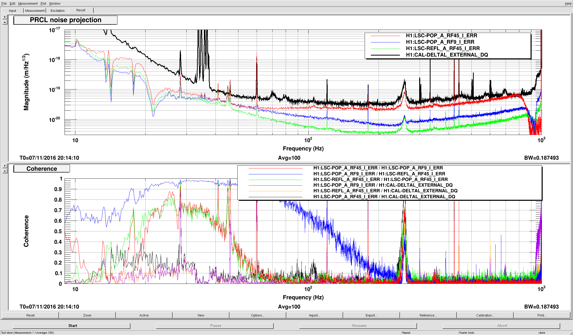Switch to the Input tab
573x335 pixels.
click(x=12, y=11)
